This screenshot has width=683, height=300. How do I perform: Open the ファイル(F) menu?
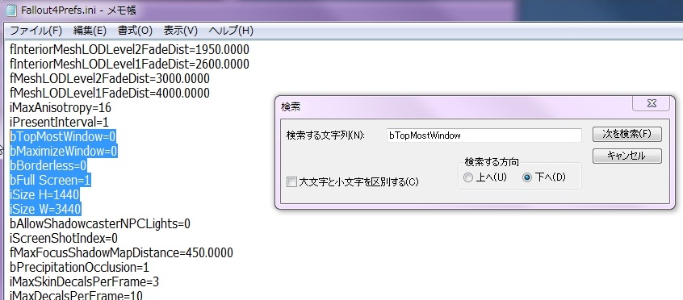coord(36,31)
